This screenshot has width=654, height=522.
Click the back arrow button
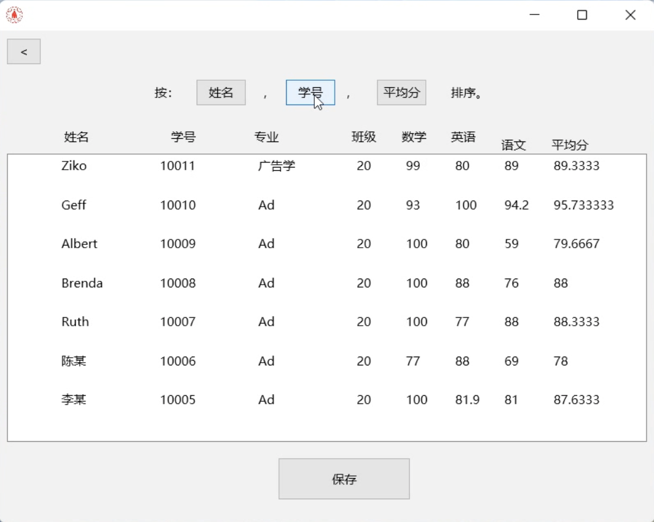pos(23,51)
